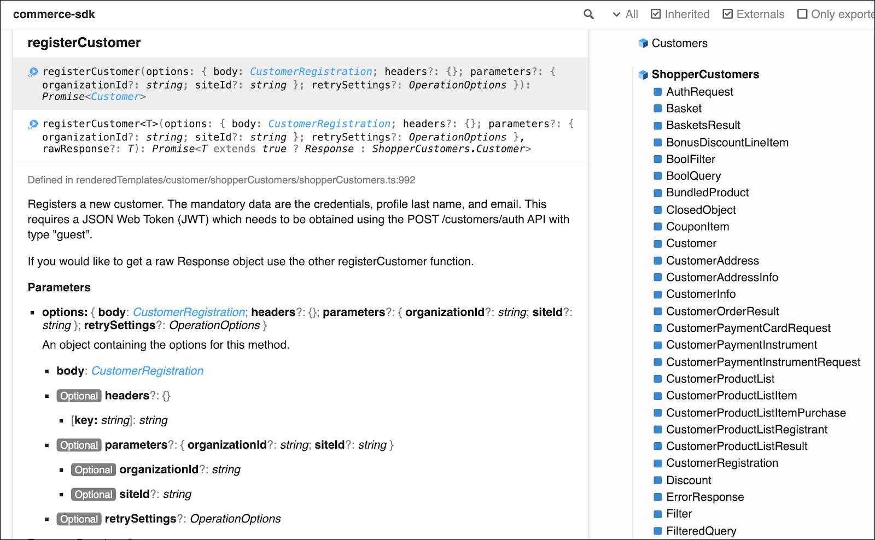Click the AuthRequest type icon
The image size is (875, 540).
(x=658, y=92)
